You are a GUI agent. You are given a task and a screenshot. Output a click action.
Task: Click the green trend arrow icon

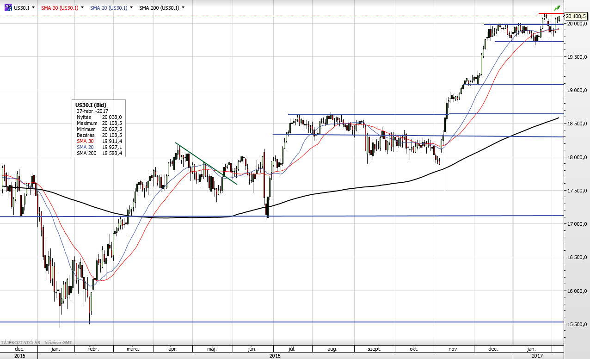coord(557,8)
